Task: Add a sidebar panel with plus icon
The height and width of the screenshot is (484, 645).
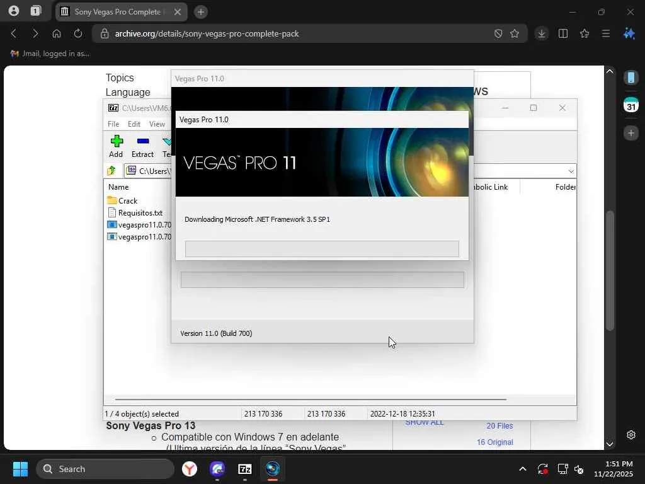Action: pyautogui.click(x=631, y=133)
